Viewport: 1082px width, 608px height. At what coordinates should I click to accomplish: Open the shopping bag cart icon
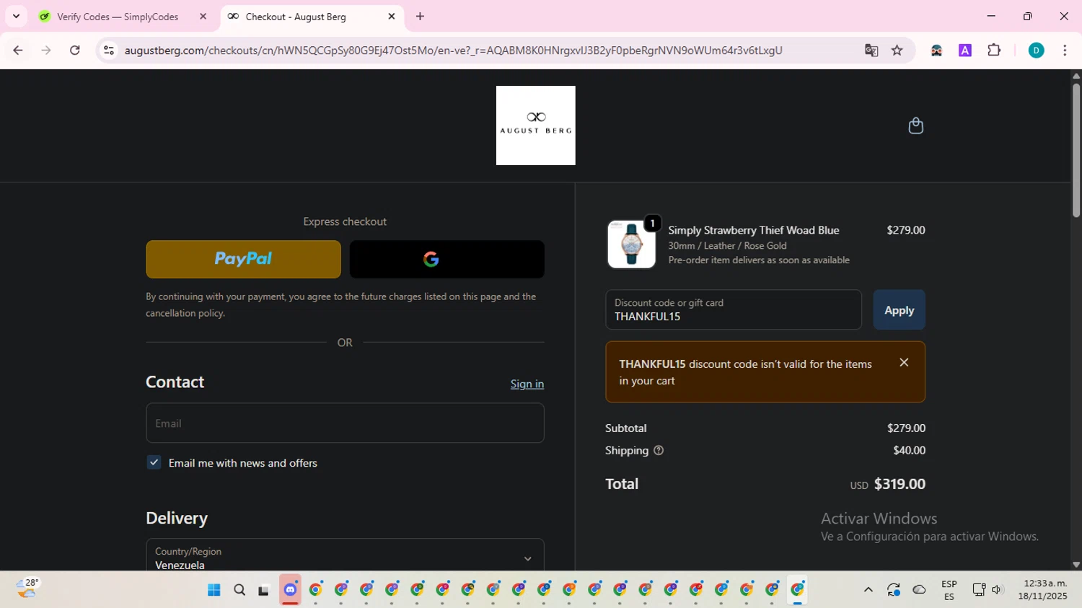pyautogui.click(x=915, y=125)
